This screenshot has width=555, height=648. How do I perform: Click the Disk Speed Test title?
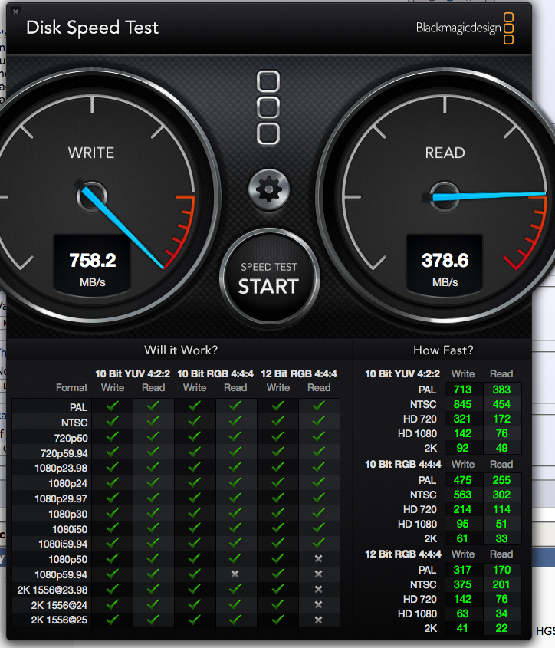(92, 28)
